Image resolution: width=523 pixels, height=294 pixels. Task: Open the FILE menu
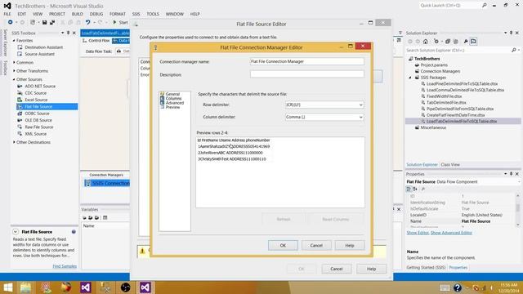coord(7,14)
